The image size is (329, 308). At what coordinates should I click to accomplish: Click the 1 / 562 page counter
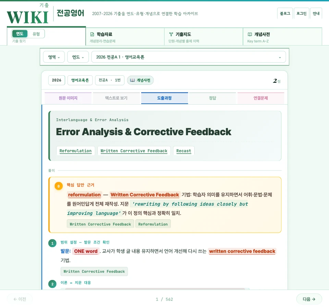[164, 299]
